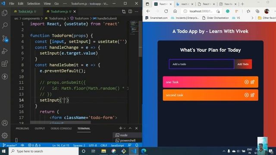Open the launch profile dropdown beside new terminal

coord(125,128)
